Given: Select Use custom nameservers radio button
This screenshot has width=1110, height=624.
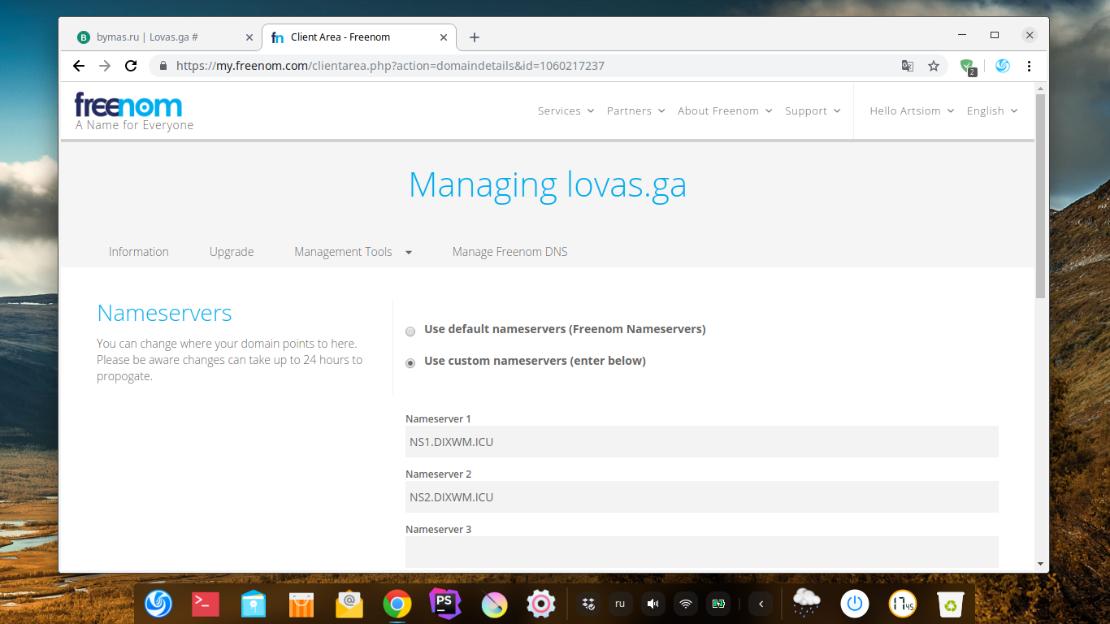Looking at the screenshot, I should 410,363.
